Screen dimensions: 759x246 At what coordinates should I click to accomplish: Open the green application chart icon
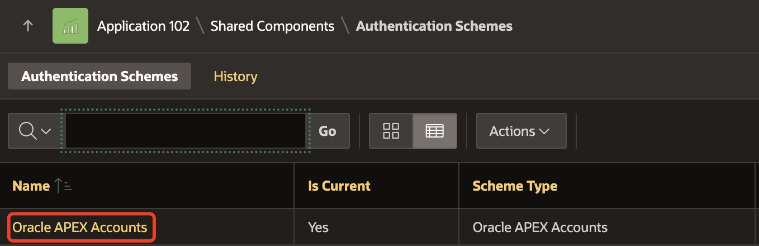(x=70, y=26)
